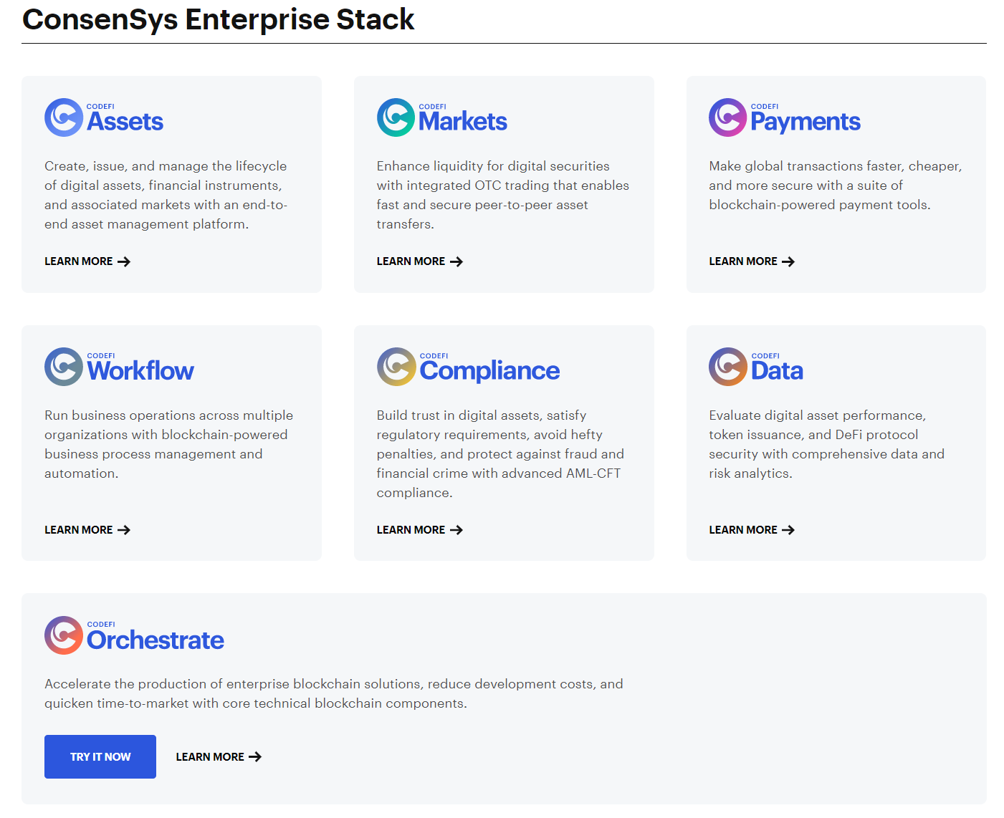The height and width of the screenshot is (818, 1004).
Task: Click the Assets product title text
Action: (x=125, y=122)
